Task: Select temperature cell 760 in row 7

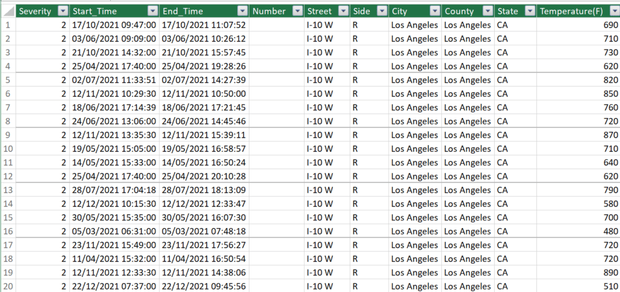Action: pyautogui.click(x=578, y=108)
